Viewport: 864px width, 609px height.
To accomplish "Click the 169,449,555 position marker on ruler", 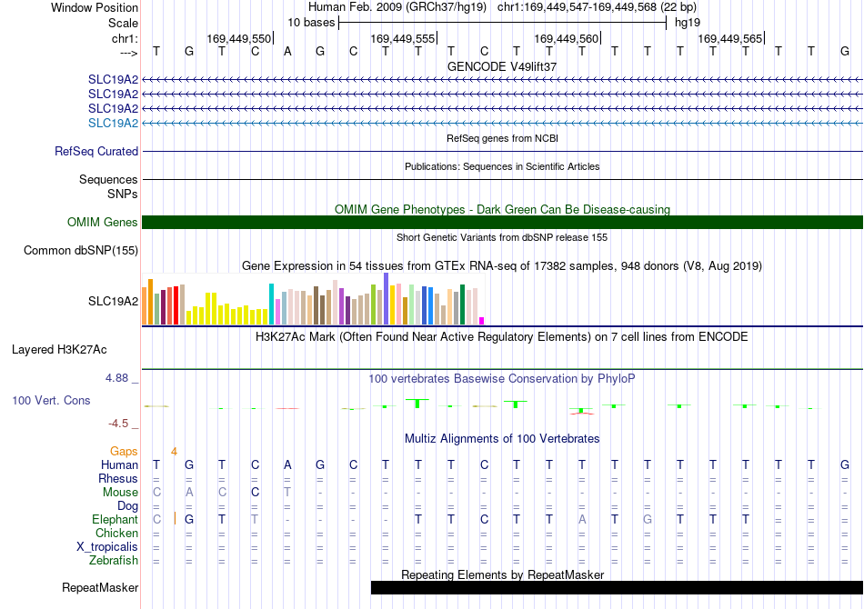I will pos(403,38).
